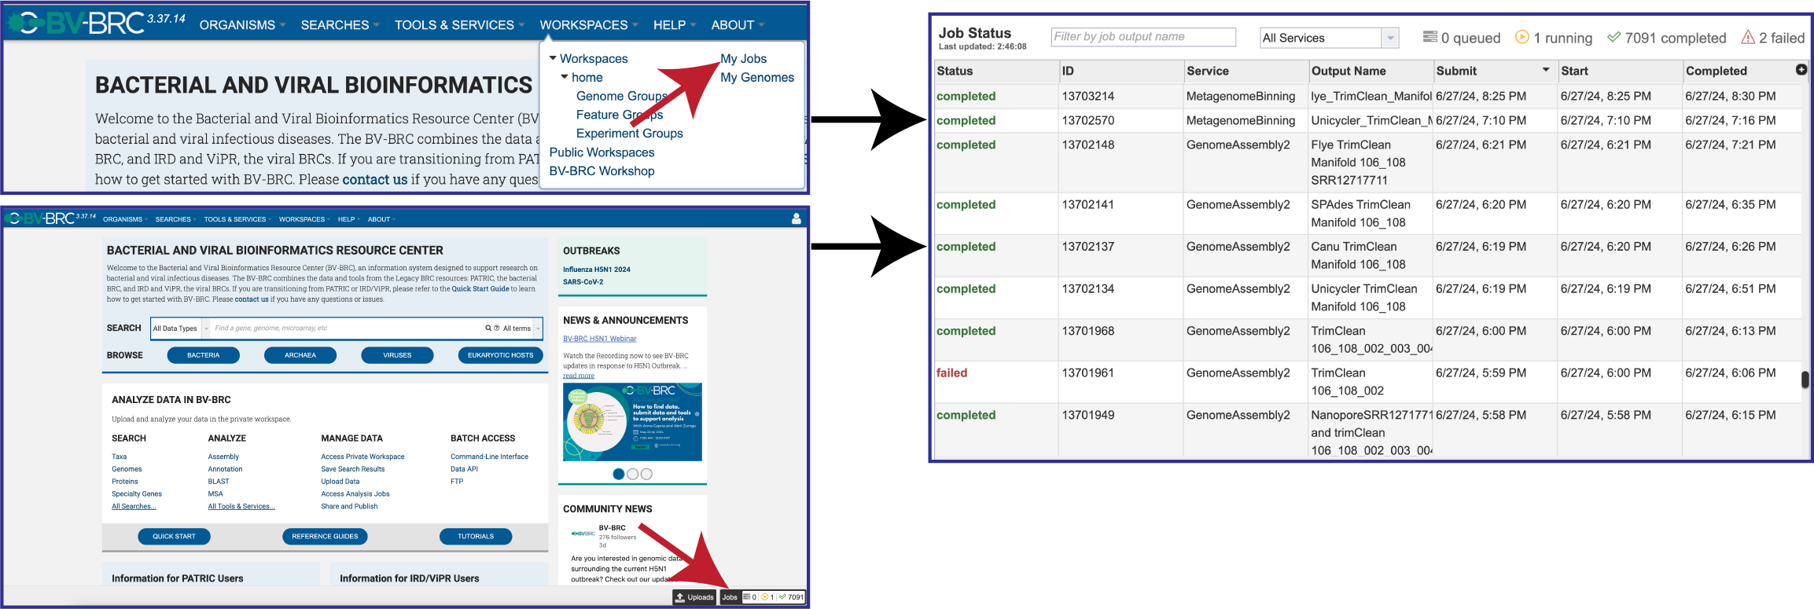Open the ABOUT dropdown in the large top menu

click(x=738, y=25)
